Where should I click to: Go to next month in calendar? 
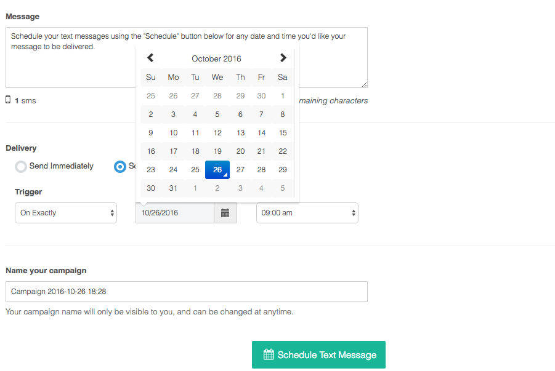tap(283, 58)
